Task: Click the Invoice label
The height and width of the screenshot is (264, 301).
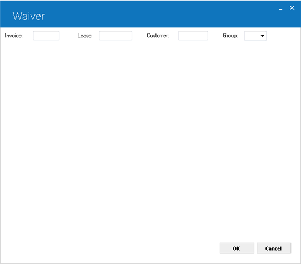Action: tap(14, 36)
